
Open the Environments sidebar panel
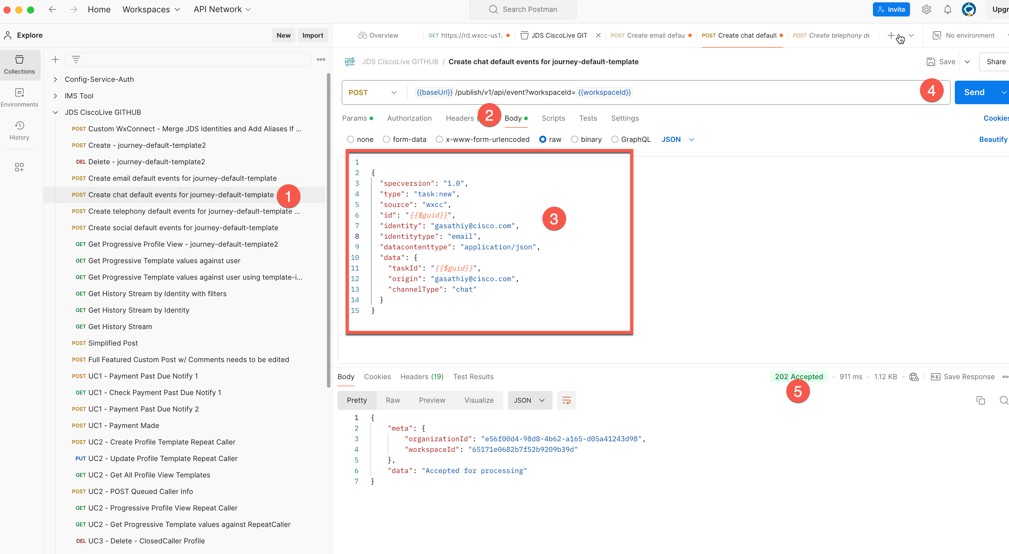click(19, 97)
